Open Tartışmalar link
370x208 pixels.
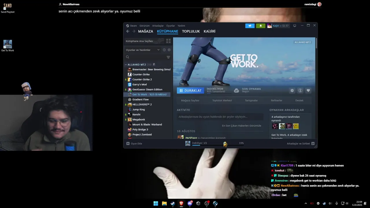(x=251, y=101)
